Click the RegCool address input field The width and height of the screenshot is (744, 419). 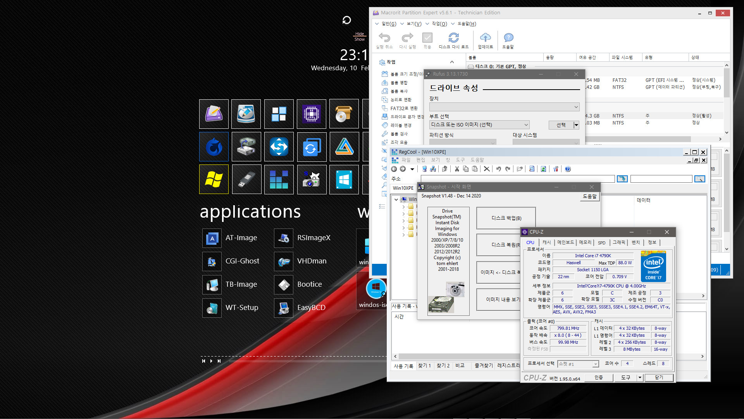point(518,178)
